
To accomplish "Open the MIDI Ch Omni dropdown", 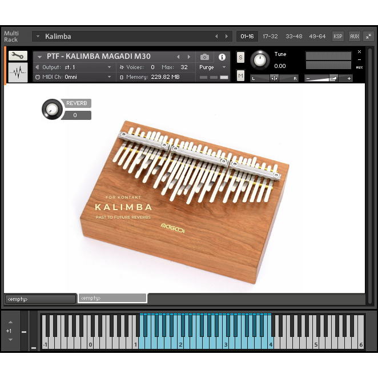I will point(109,77).
